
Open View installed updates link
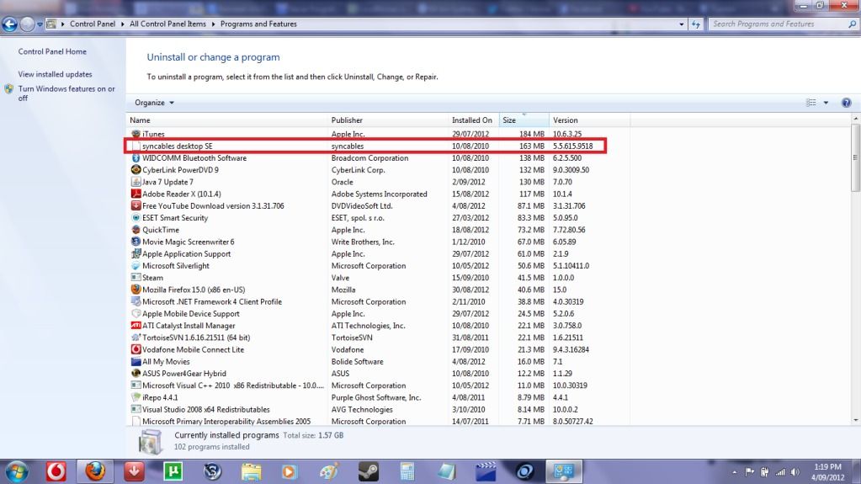[55, 74]
